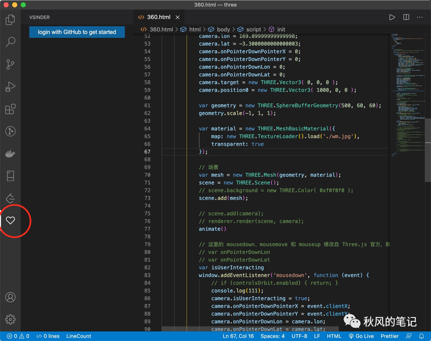431x341 pixels.
Task: Open the Explorer view in activity bar
Action: (10, 20)
